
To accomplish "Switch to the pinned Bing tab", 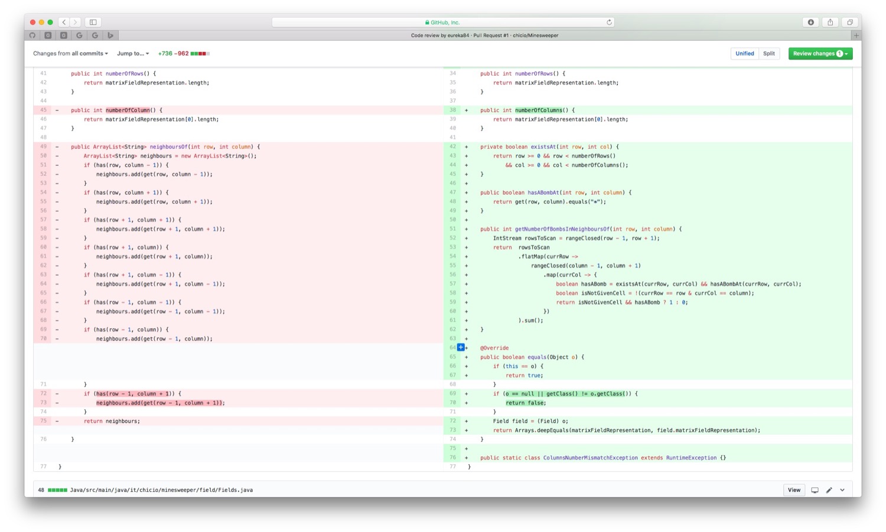I will pos(110,35).
